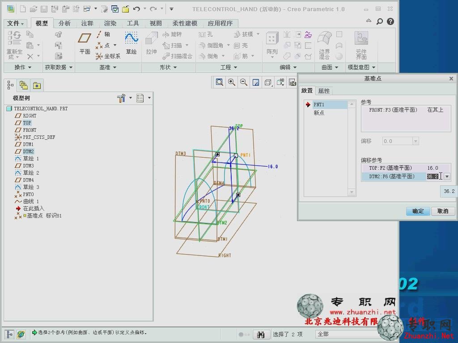Click the Revolve (旋转) tool

click(172, 34)
